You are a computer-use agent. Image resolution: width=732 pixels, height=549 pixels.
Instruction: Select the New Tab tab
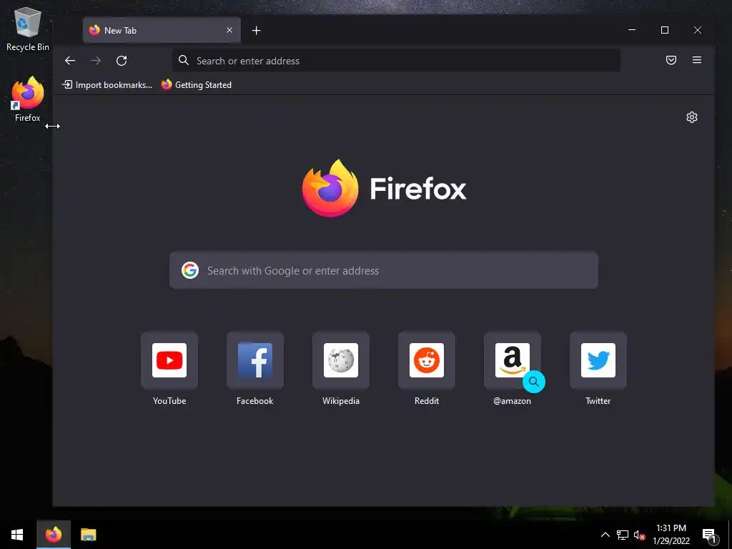pos(162,30)
